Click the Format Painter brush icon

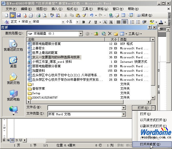point(84,15)
